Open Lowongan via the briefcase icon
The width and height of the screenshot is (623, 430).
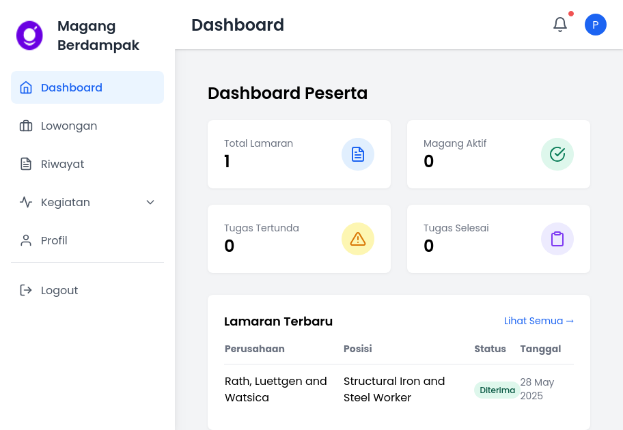(26, 126)
